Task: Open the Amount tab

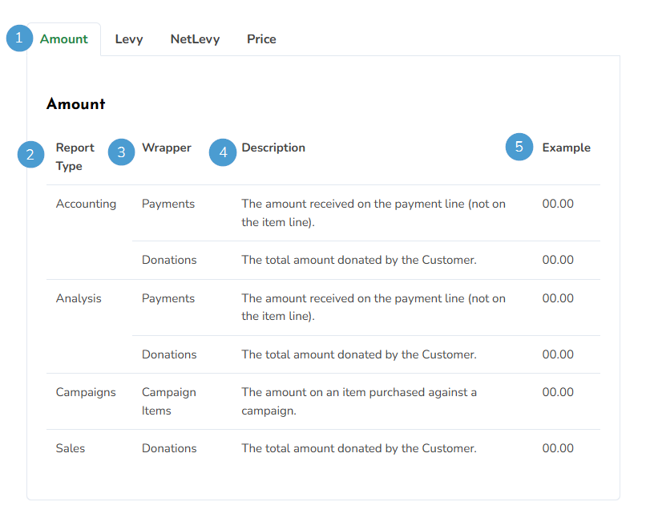Action: click(x=64, y=39)
